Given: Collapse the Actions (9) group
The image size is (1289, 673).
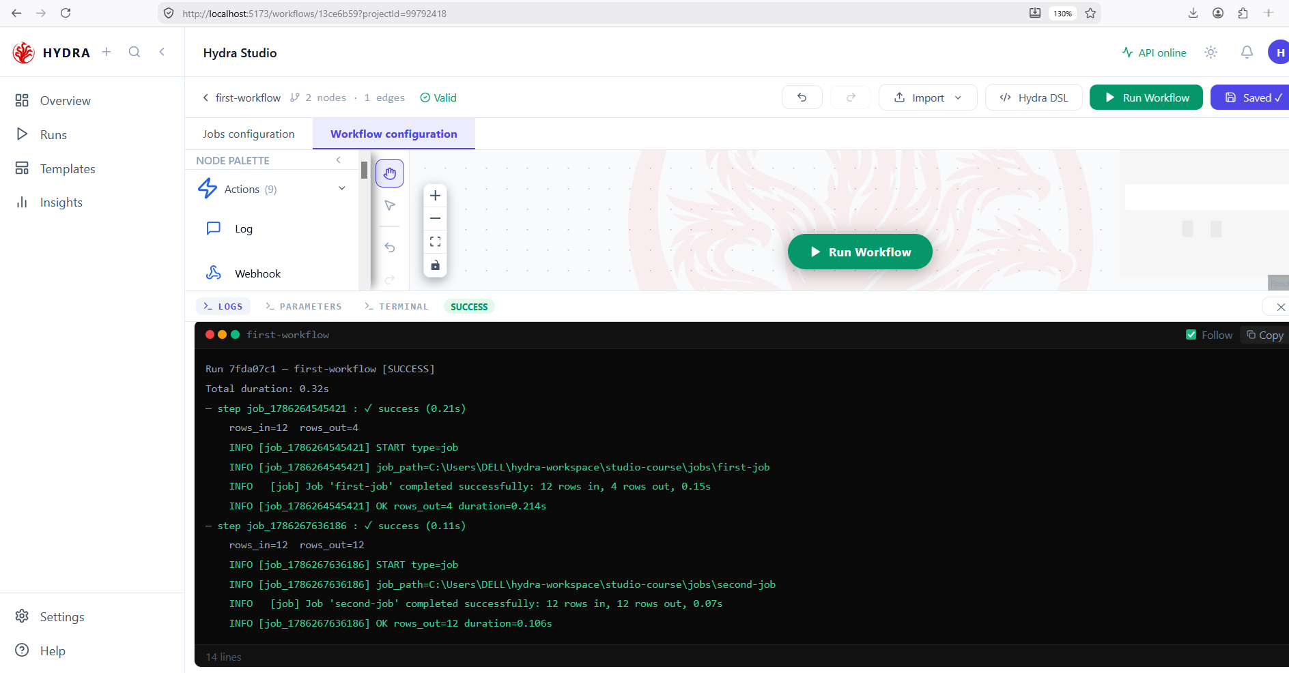Looking at the screenshot, I should click(342, 189).
